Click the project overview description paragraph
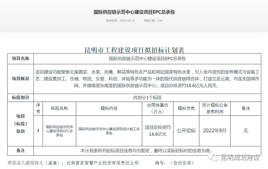268x169 pixels. (x=147, y=78)
